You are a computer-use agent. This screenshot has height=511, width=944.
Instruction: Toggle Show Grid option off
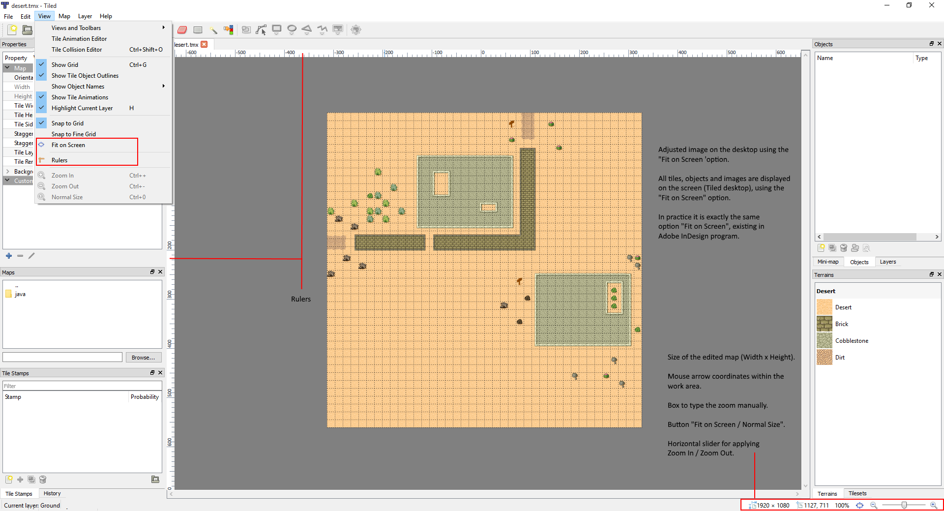tap(65, 65)
